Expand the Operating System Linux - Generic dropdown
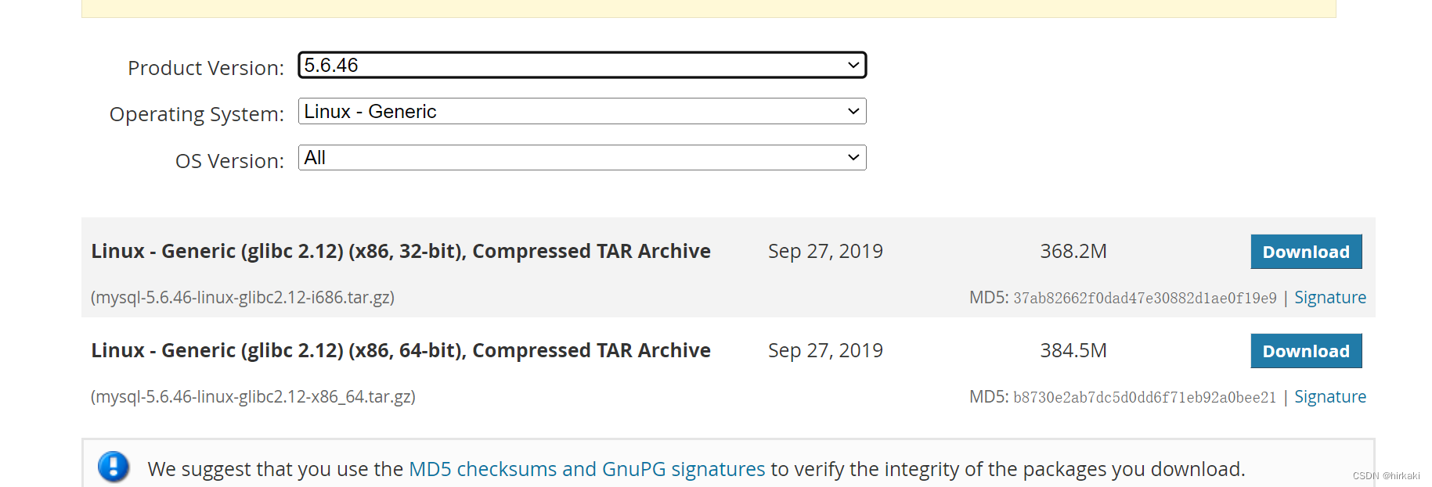The width and height of the screenshot is (1432, 487). 582,111
